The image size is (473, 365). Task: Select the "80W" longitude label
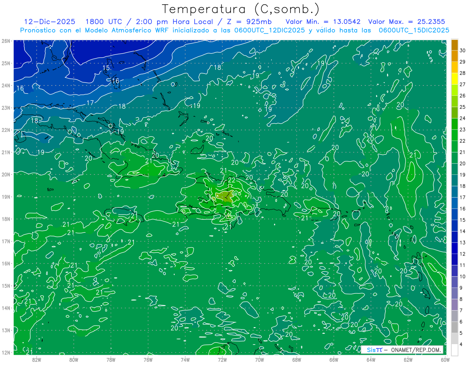[74, 359]
